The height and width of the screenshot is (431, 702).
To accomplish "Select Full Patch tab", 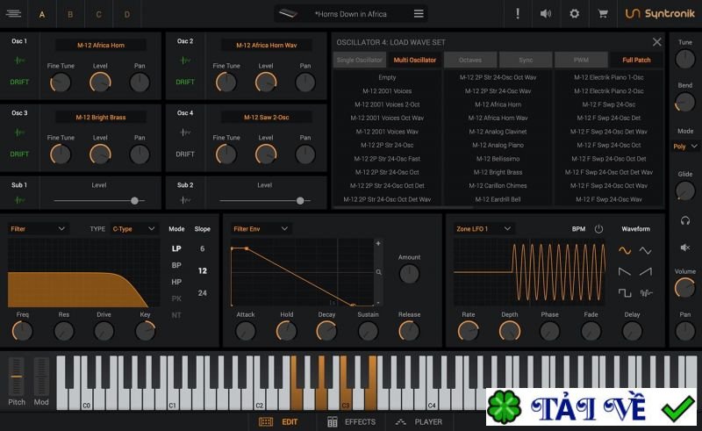I will [x=636, y=60].
